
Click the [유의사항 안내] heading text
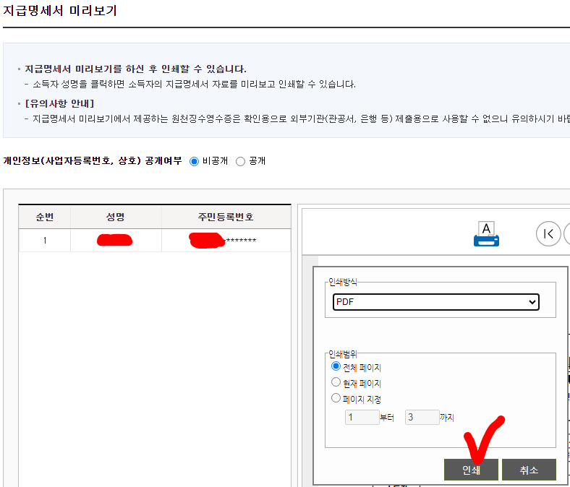click(x=59, y=103)
